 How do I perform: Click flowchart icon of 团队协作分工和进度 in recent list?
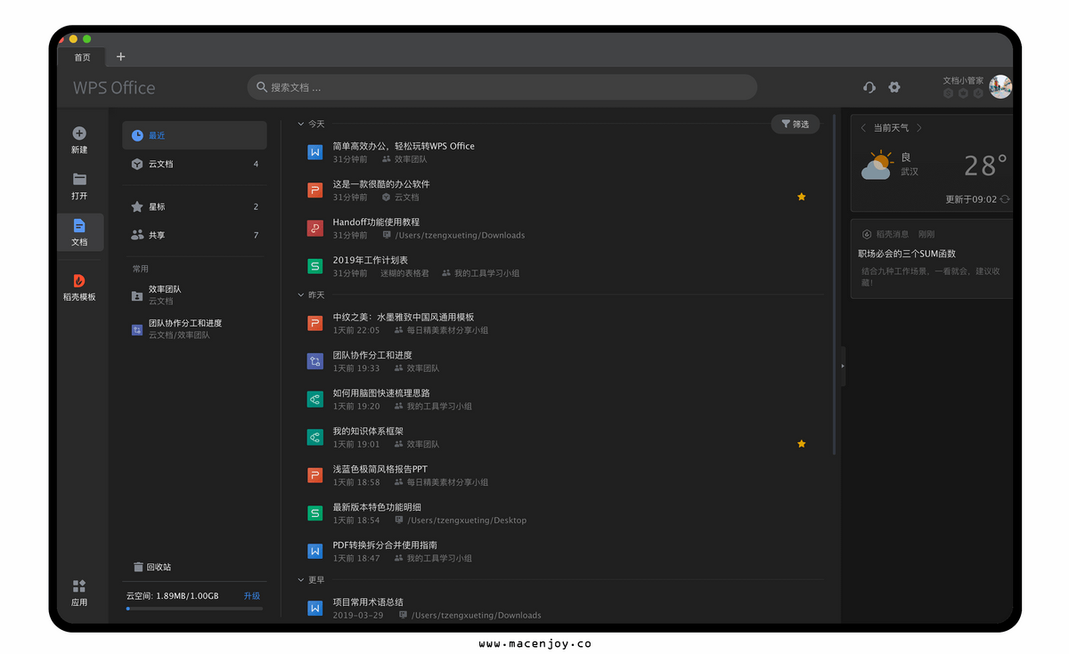tap(314, 361)
